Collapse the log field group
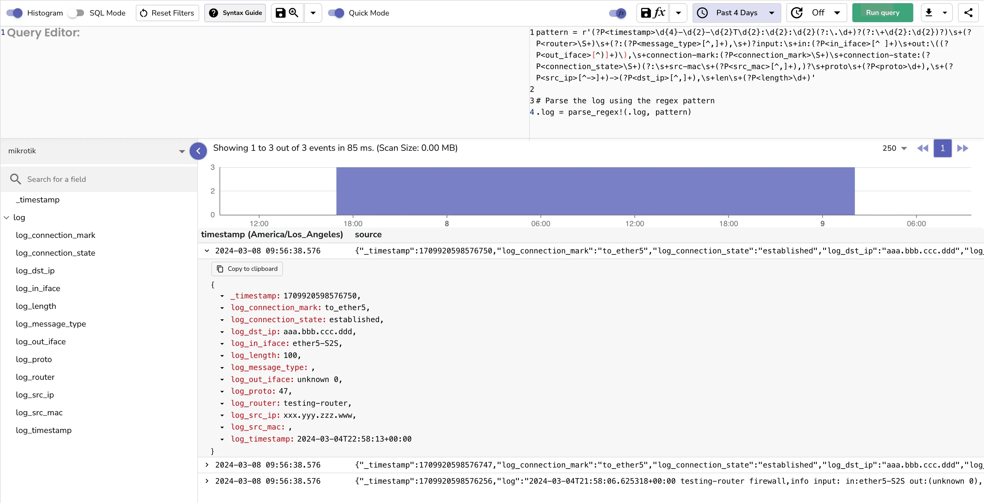984x503 pixels. [6, 217]
